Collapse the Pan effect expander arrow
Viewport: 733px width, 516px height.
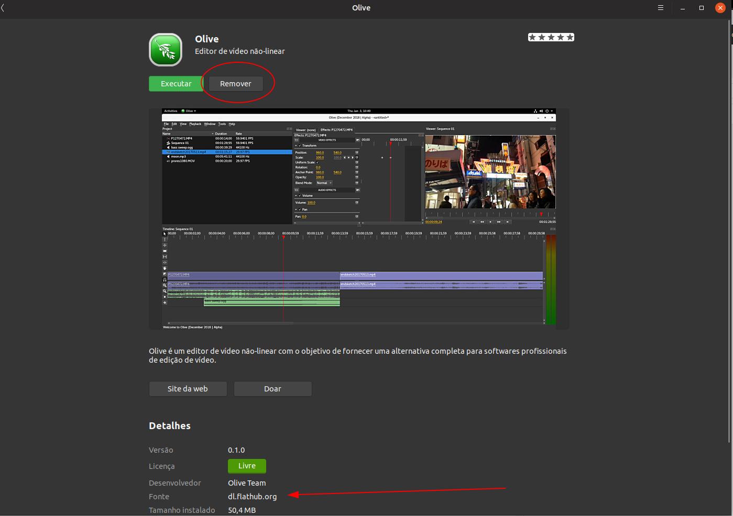point(296,209)
